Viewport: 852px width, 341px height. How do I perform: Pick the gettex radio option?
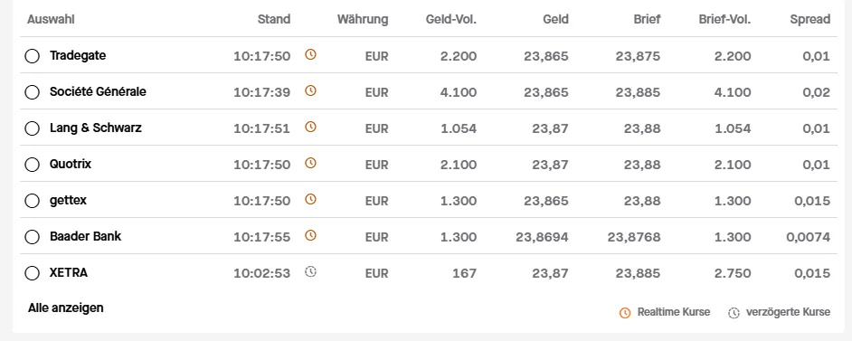32,201
